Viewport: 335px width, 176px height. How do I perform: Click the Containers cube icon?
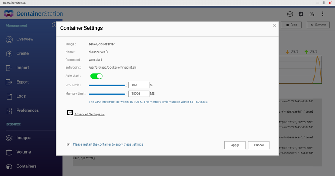point(9,166)
